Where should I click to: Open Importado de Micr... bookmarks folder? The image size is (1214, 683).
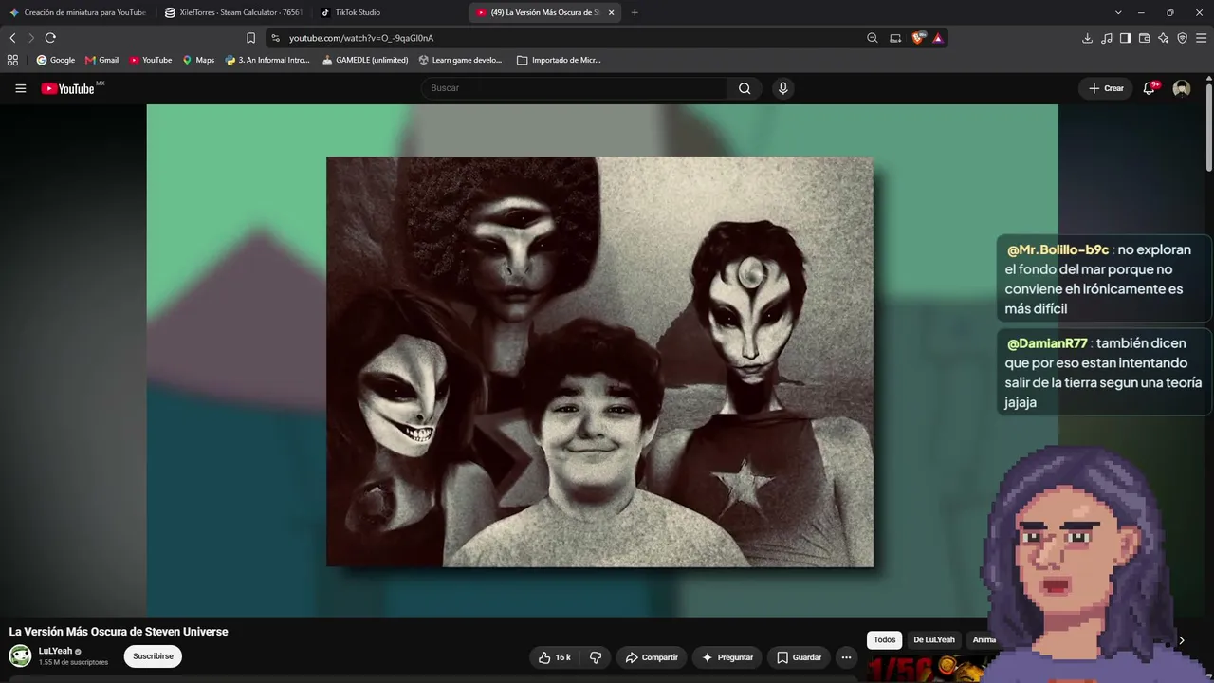tap(559, 60)
